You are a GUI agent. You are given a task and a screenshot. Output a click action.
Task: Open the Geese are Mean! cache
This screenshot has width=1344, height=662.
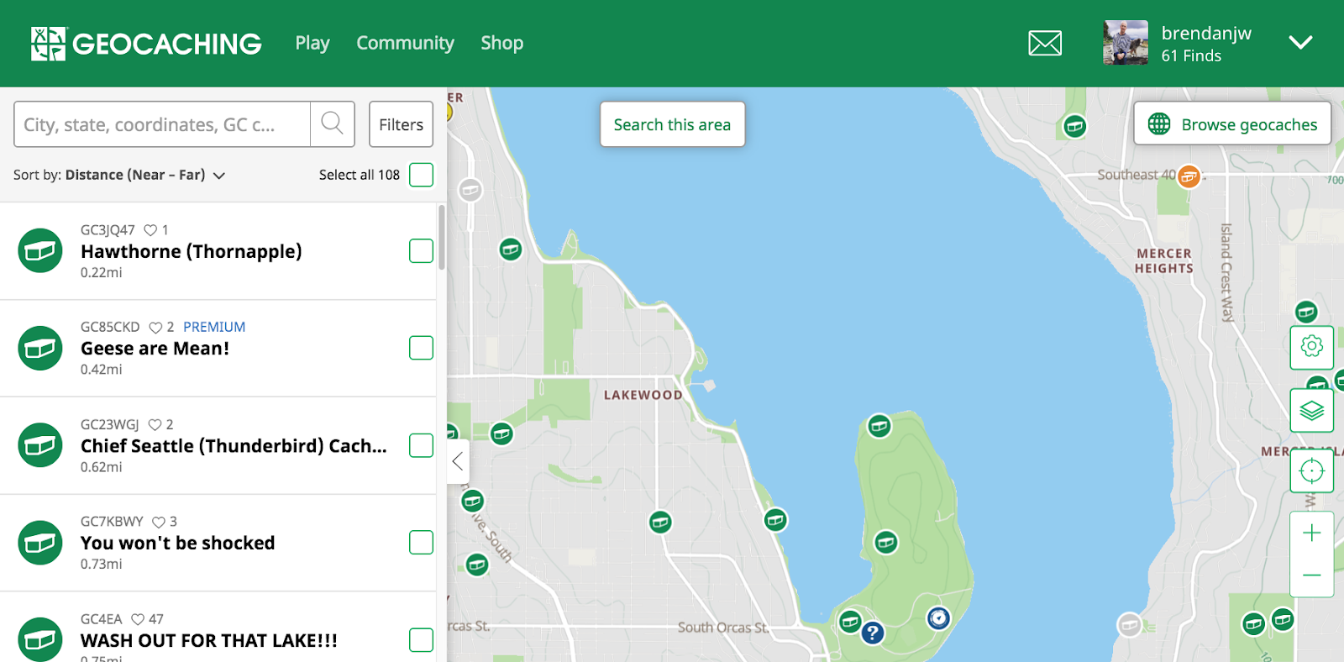pyautogui.click(x=155, y=349)
